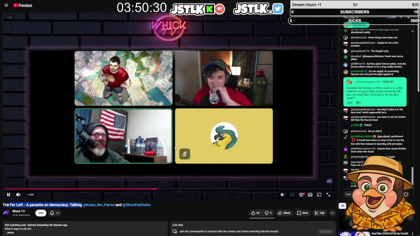Pause the live stream
The image size is (420, 236).
click(9, 195)
